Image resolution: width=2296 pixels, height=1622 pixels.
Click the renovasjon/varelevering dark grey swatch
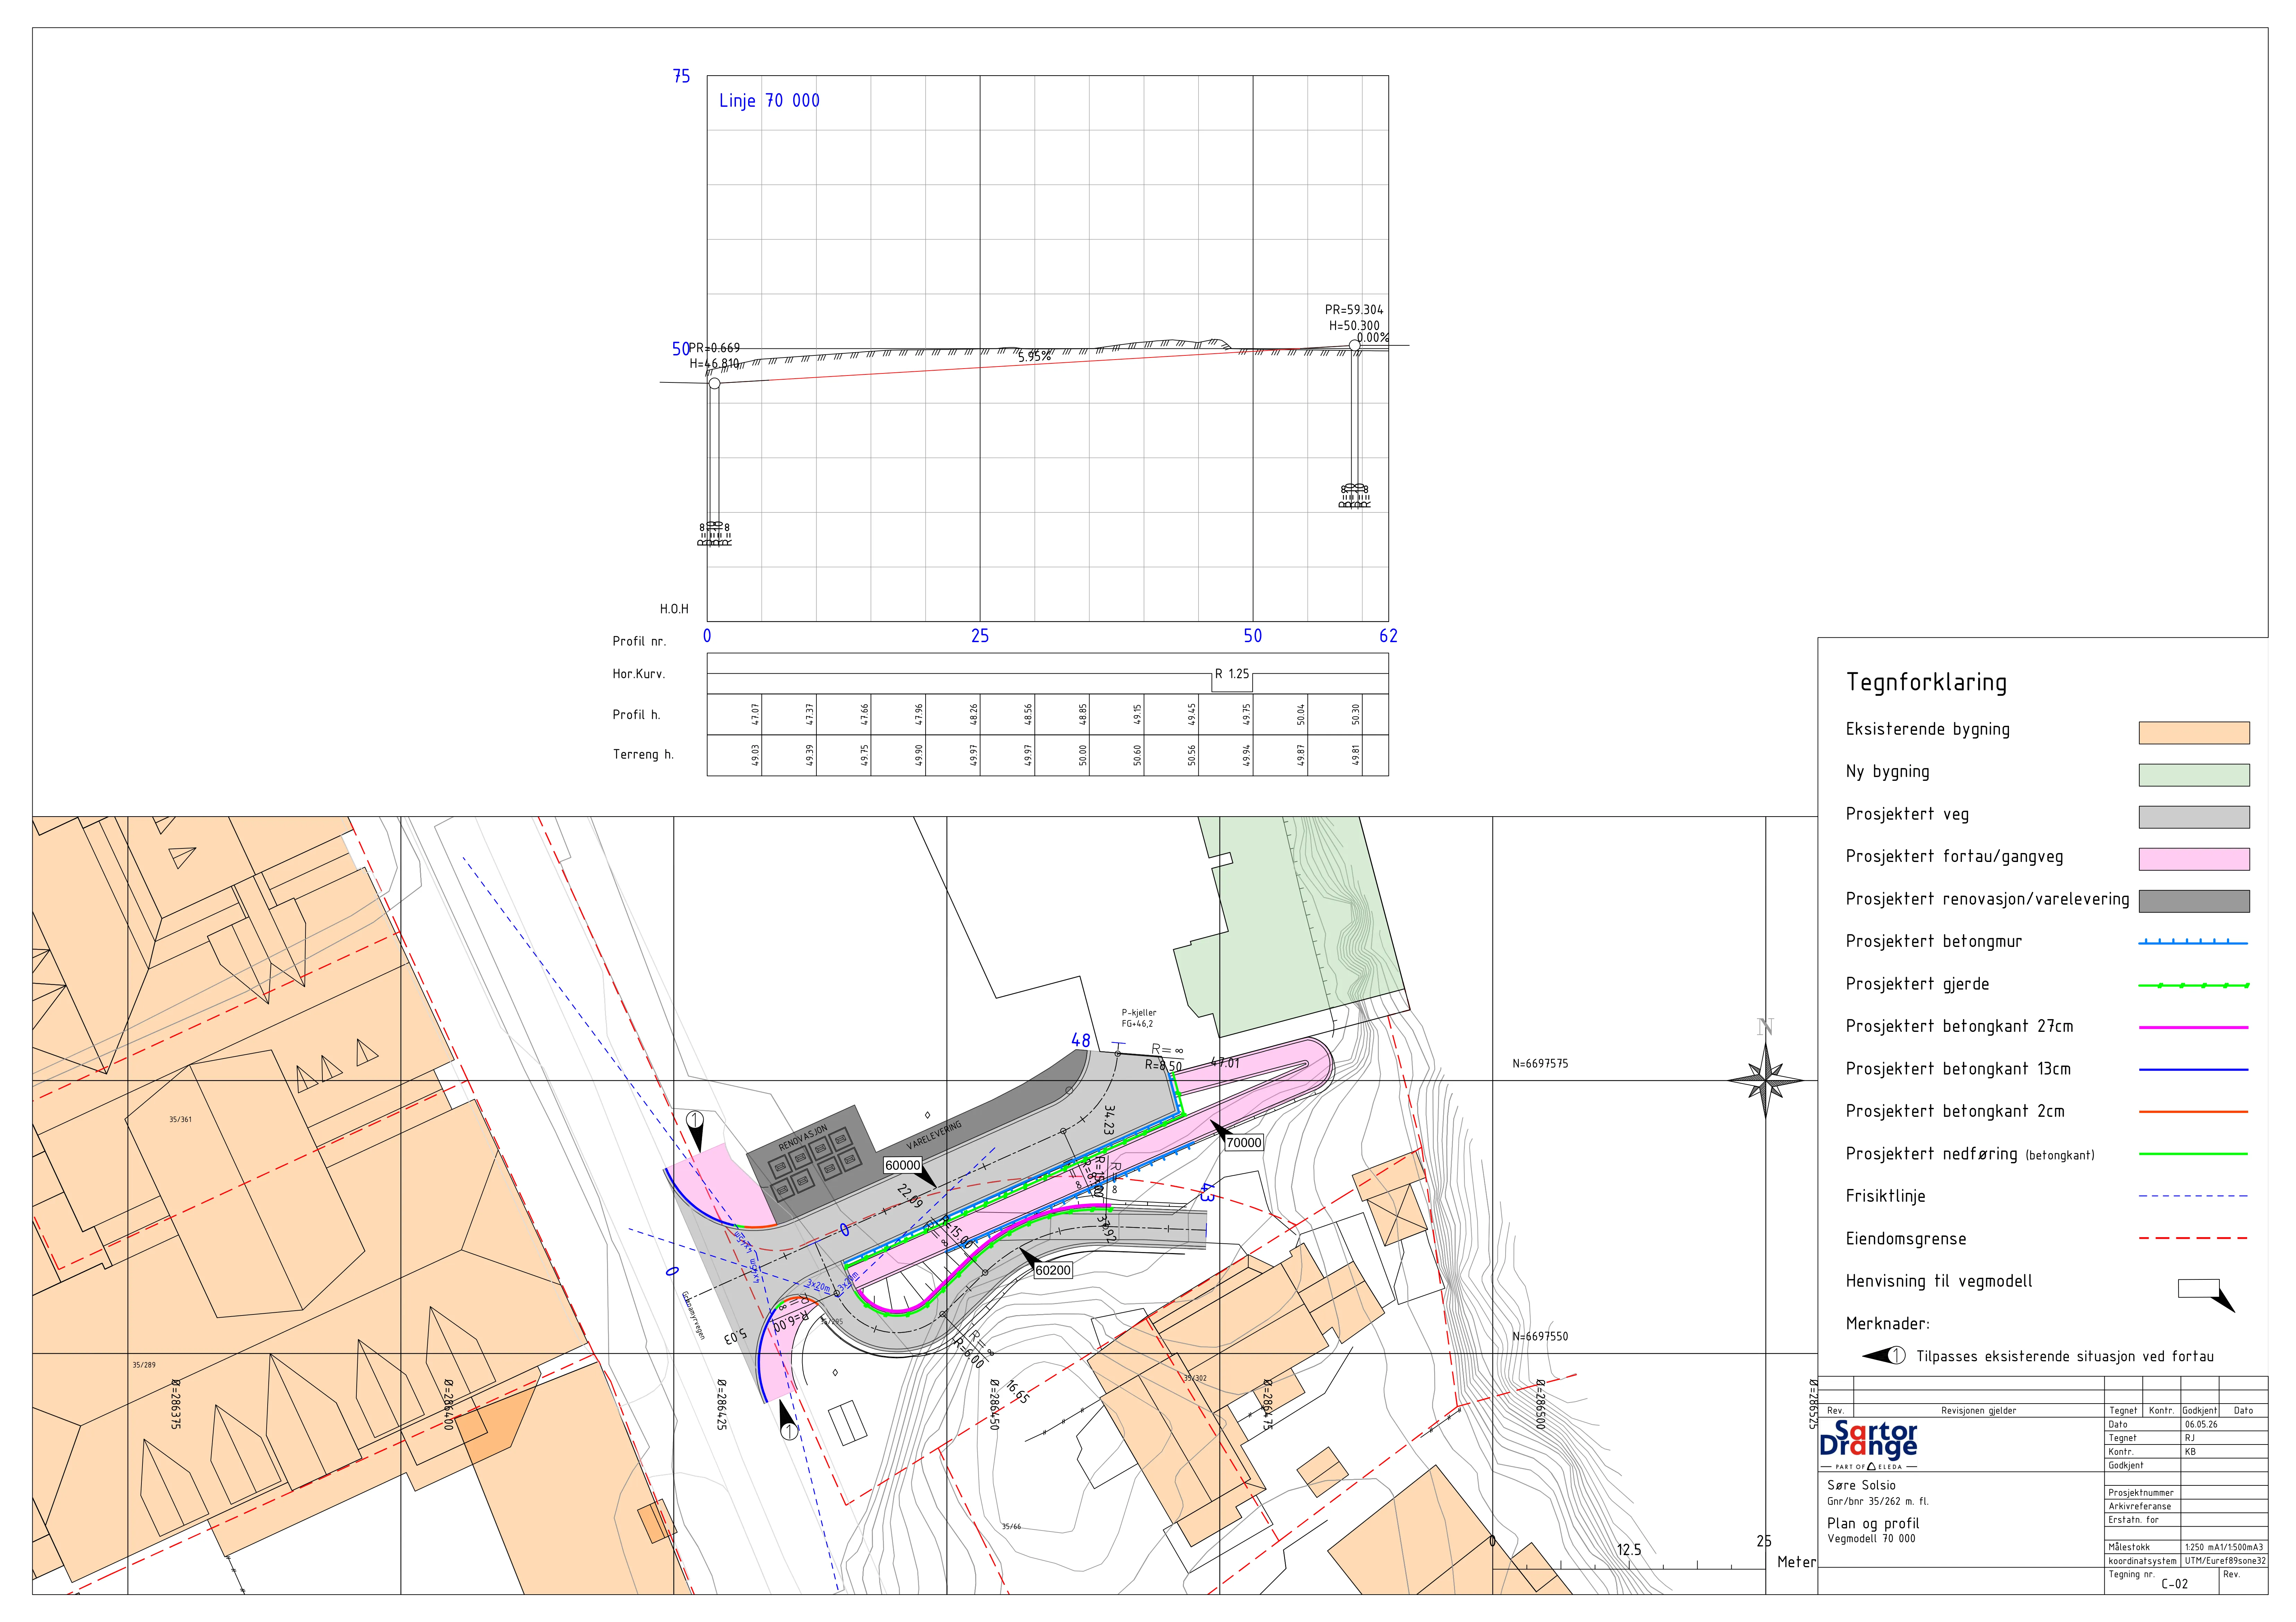click(2194, 901)
